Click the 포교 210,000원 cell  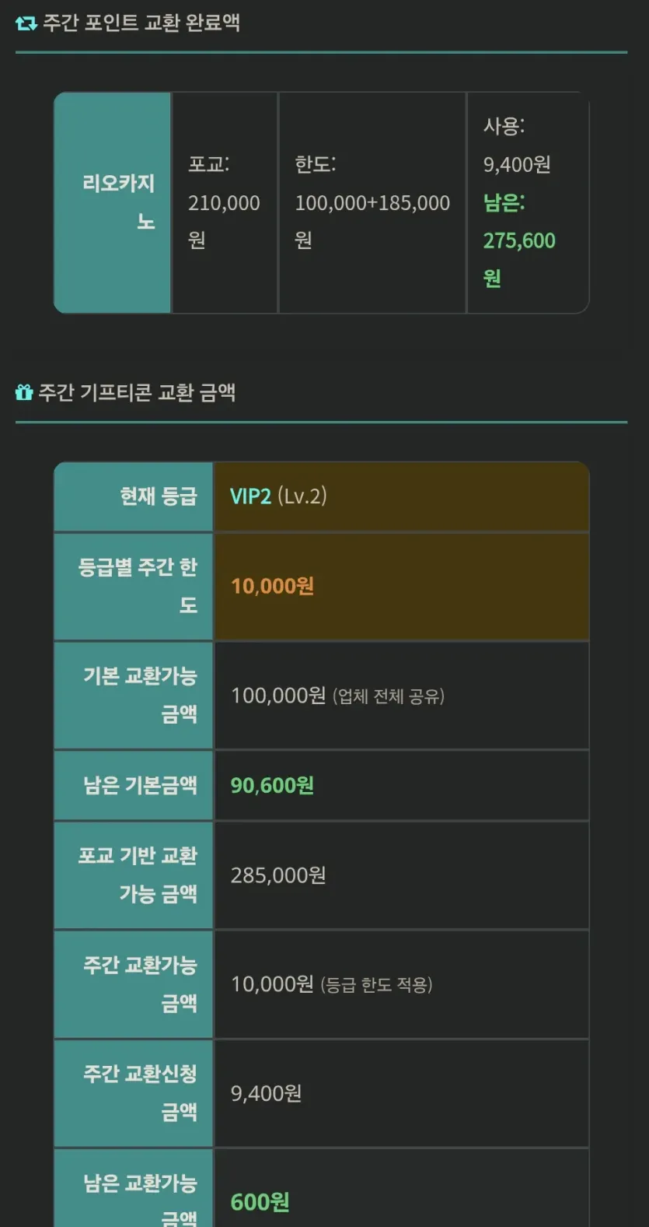click(x=225, y=202)
